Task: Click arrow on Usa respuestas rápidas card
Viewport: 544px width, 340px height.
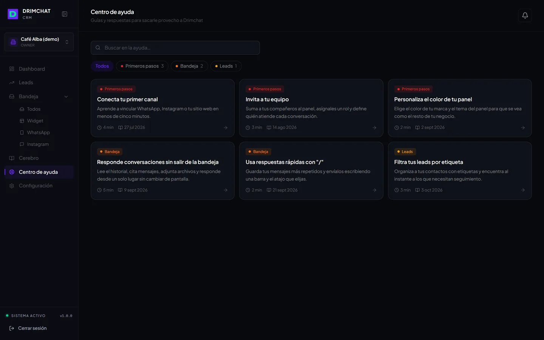Action: [x=374, y=190]
